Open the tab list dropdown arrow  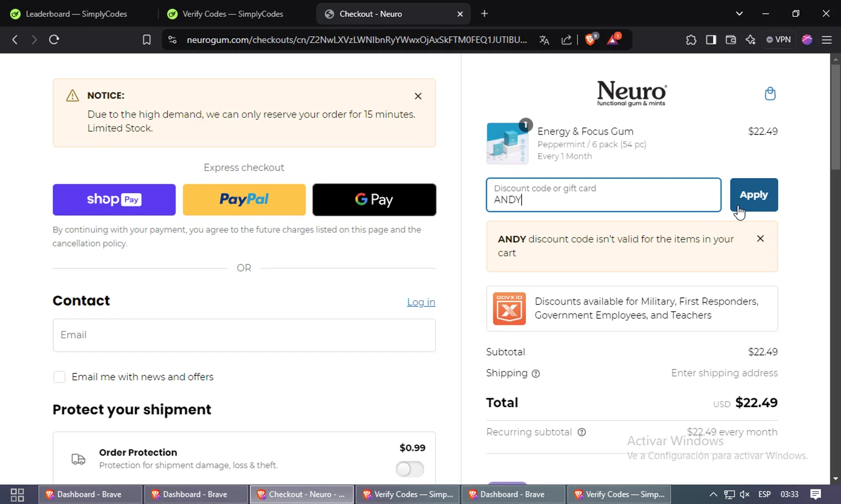point(739,13)
